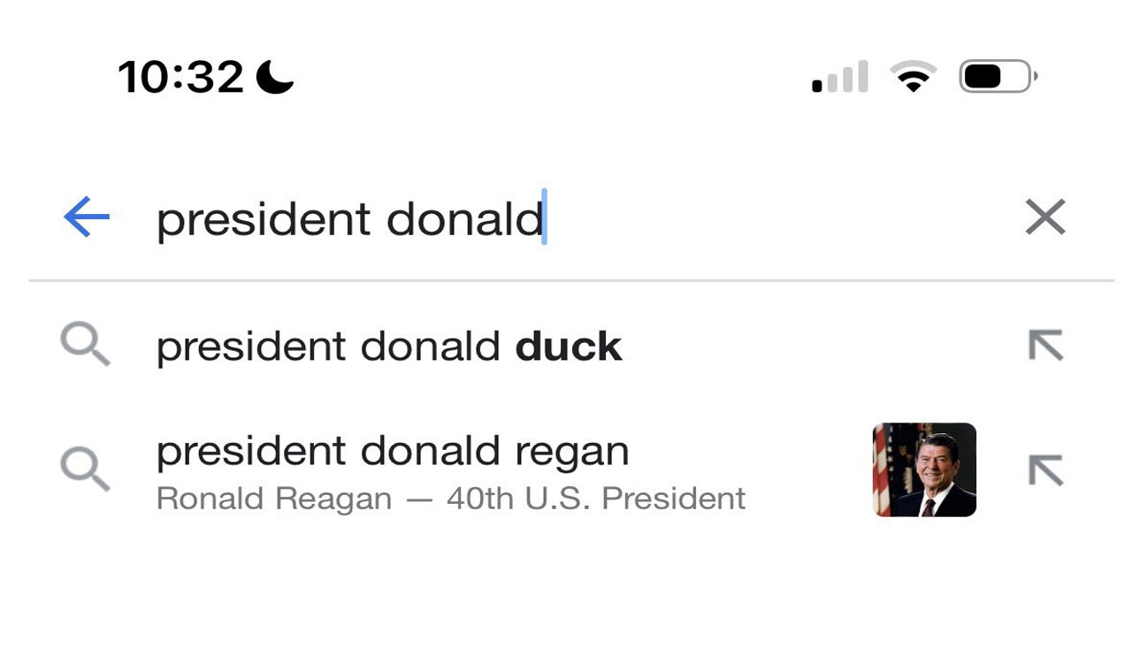Open "Ronald Reagan — 40th U.S. President" result
Image resolution: width=1132 pixels, height=663 pixels.
pos(449,497)
